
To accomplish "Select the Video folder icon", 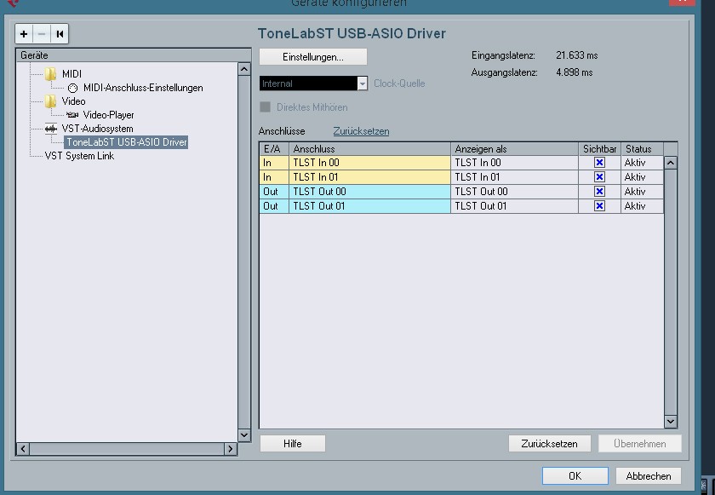I will pyautogui.click(x=50, y=101).
